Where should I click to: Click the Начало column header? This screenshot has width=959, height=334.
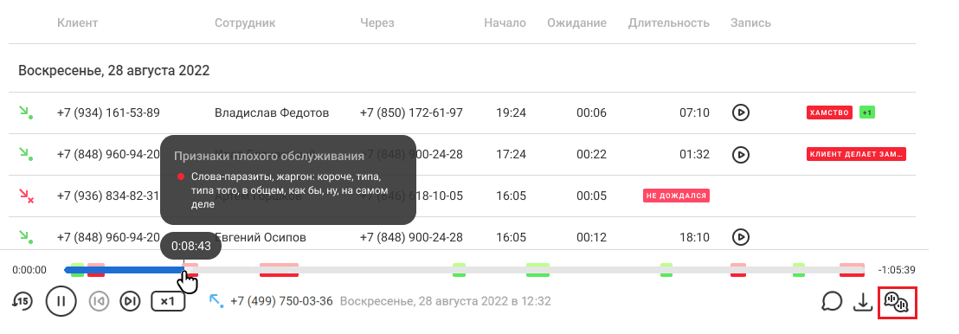point(505,23)
